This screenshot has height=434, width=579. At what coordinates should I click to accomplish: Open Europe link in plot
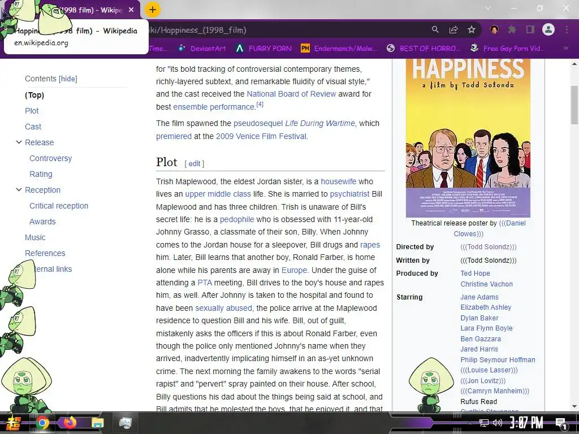[294, 270]
